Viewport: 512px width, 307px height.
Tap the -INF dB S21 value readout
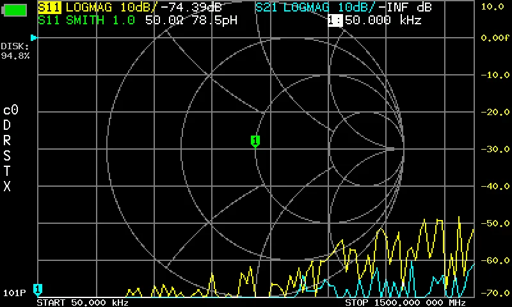(405, 7)
